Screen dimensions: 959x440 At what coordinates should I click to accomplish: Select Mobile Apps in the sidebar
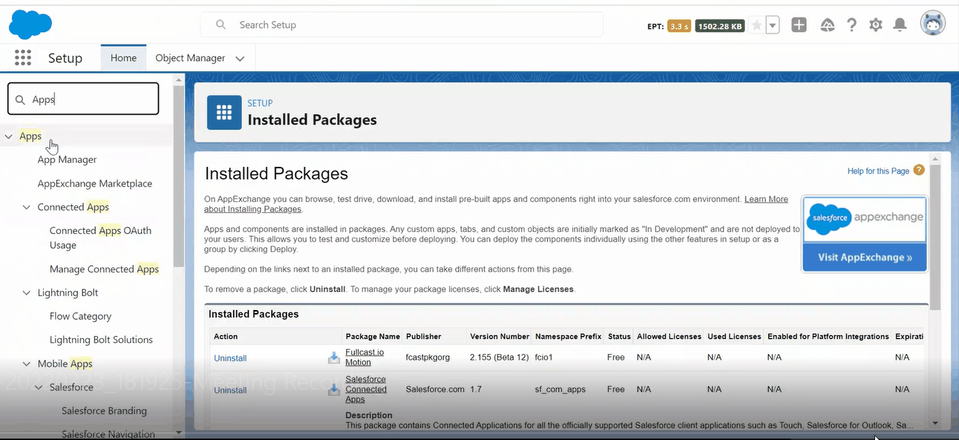point(65,364)
